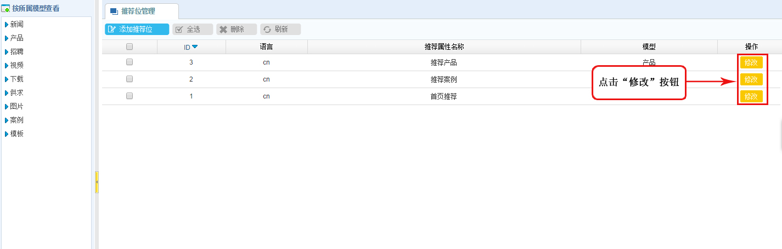The height and width of the screenshot is (249, 782).
Task: Check the checkbox for row ID 3
Action: pos(130,62)
